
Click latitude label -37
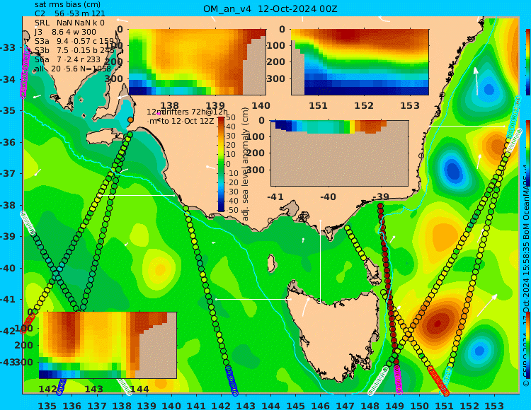pyautogui.click(x=8, y=173)
